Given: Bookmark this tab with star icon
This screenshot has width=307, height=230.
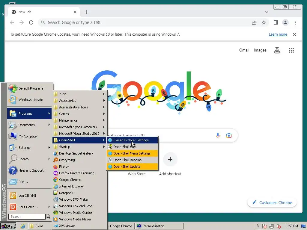Looking at the screenshot, I should tap(264, 22).
